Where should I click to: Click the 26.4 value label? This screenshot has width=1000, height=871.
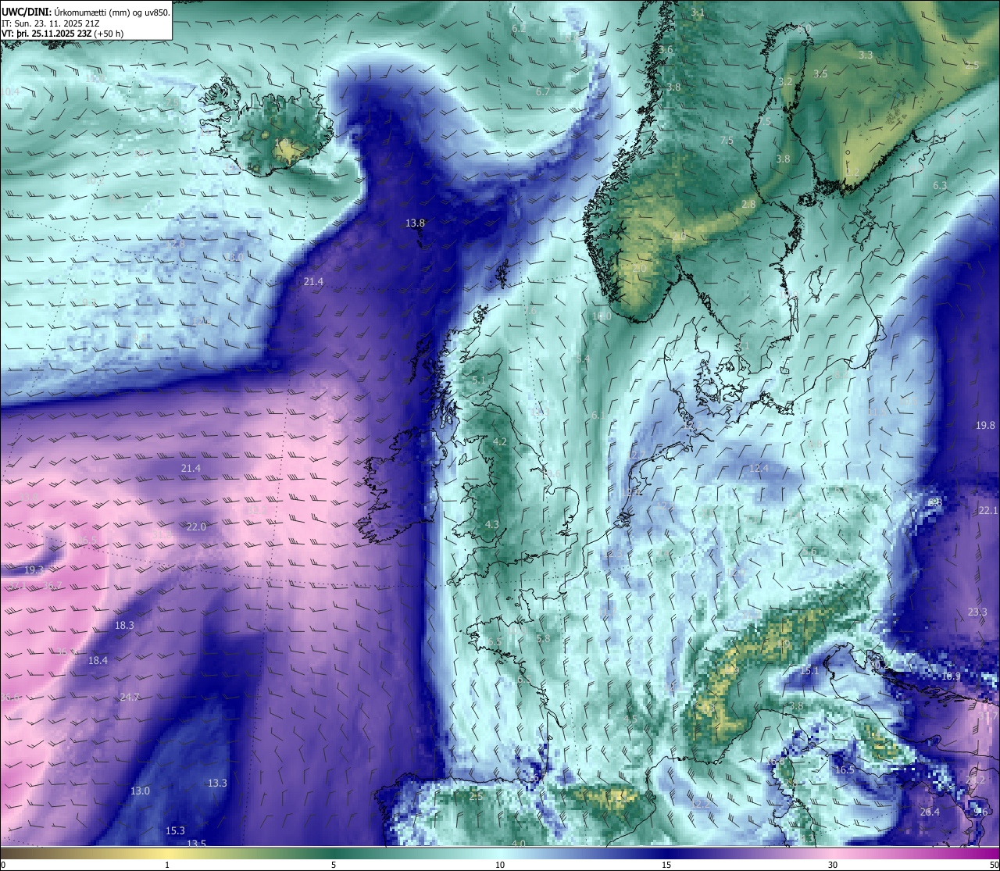[x=930, y=812]
